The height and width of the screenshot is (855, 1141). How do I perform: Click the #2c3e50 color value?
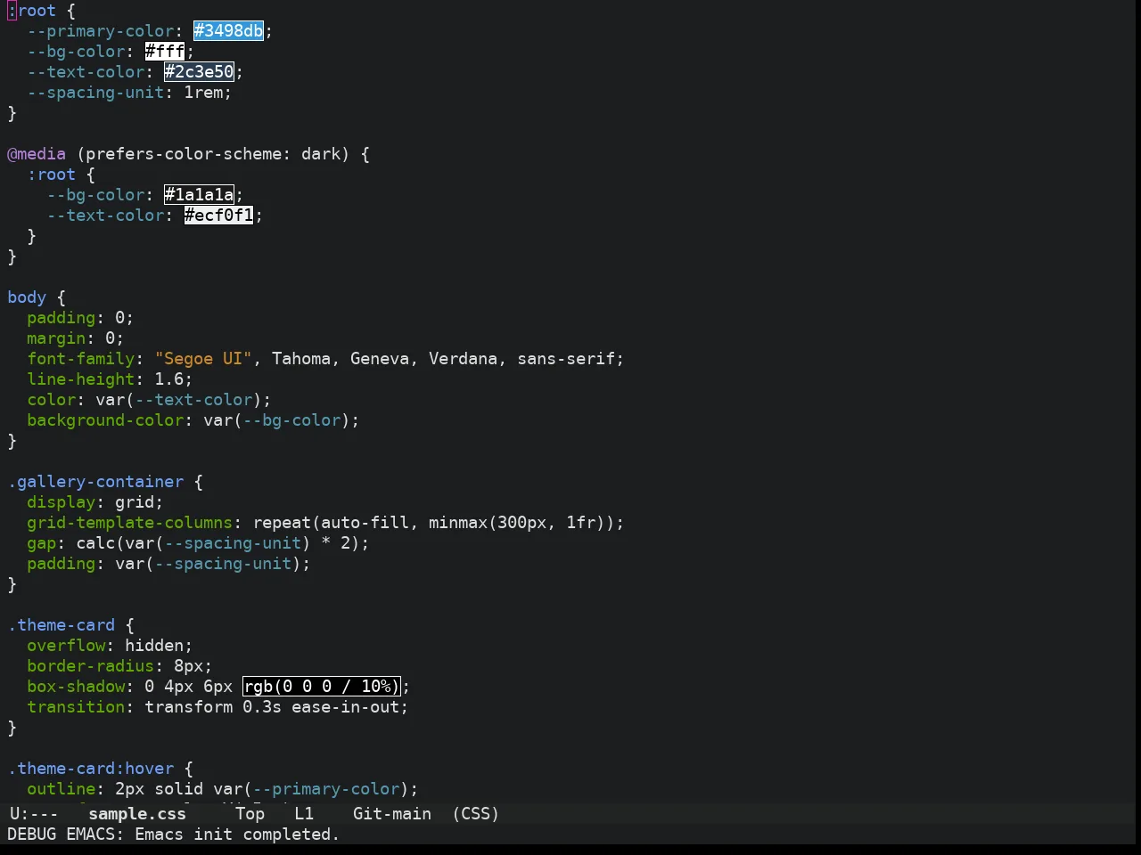coord(200,72)
